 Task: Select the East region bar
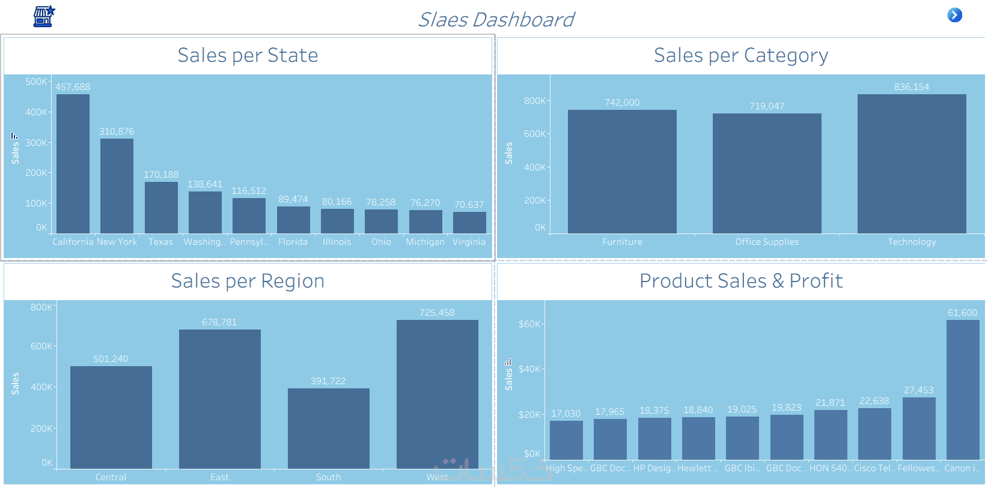coord(219,399)
